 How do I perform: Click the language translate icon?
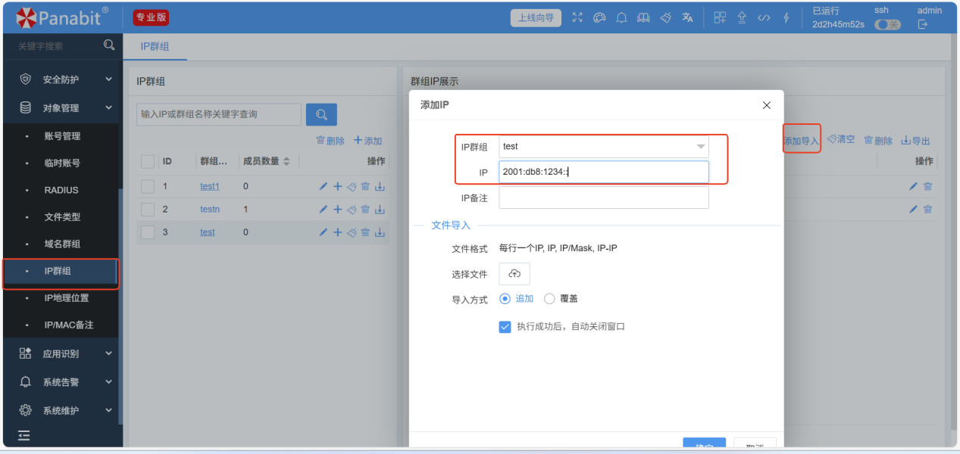click(x=687, y=18)
